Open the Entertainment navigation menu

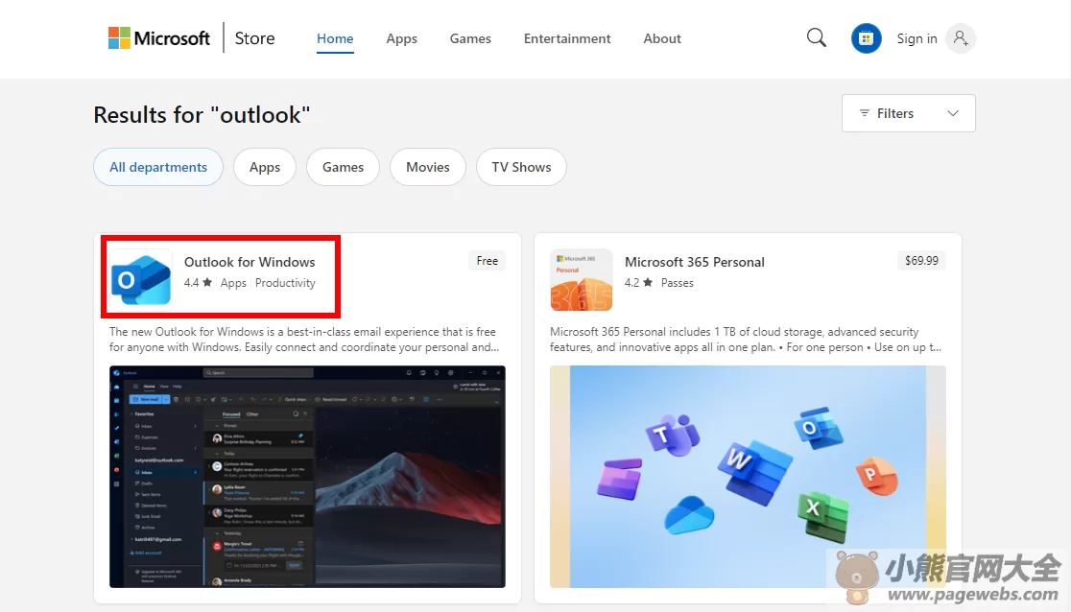click(567, 39)
